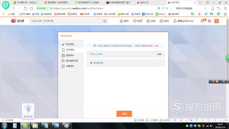Click the Weibo logo
The image size is (229, 129).
[x=18, y=21]
